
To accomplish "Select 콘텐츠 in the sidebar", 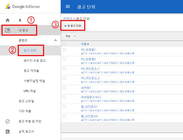I will (x=23, y=40).
